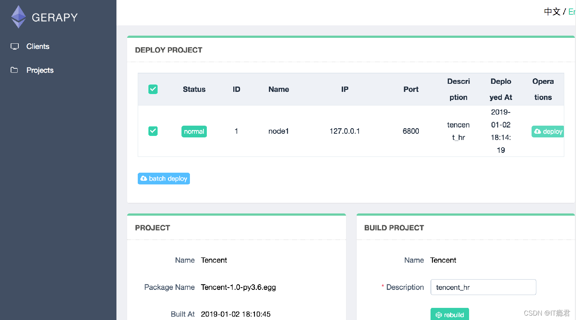This screenshot has height=320, width=576.
Task: Click the PROJECT panel heading
Action: [152, 228]
